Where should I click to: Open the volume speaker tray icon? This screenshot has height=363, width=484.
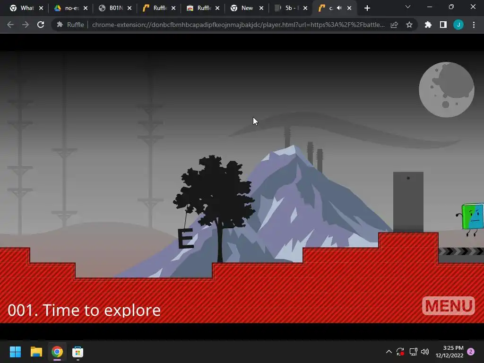tap(425, 352)
